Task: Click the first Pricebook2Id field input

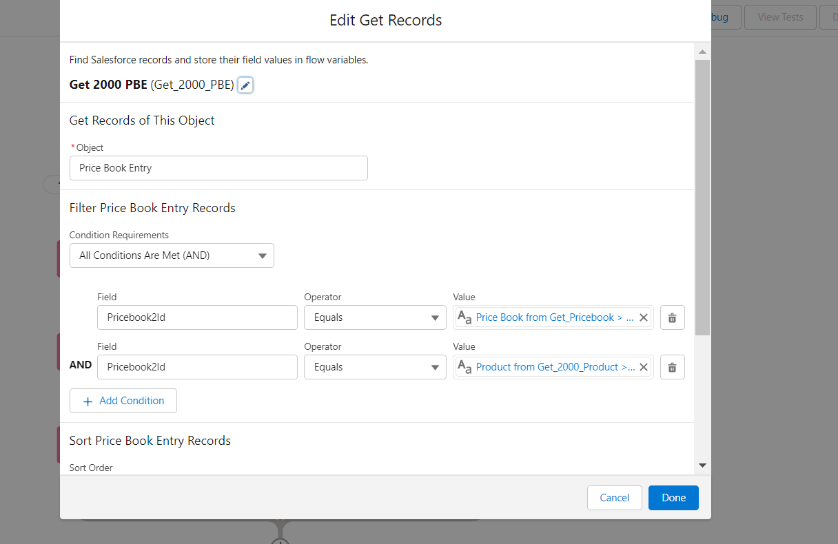Action: pyautogui.click(x=197, y=317)
